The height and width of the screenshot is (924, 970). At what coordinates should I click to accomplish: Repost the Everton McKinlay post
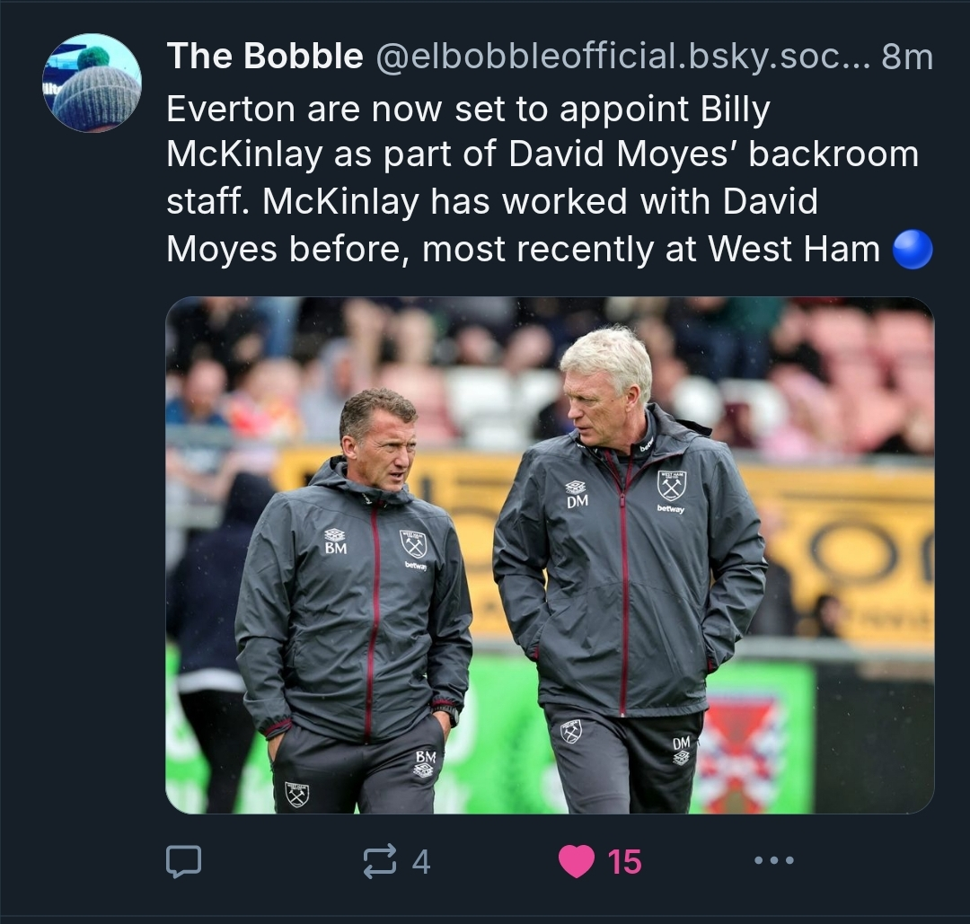[x=379, y=862]
